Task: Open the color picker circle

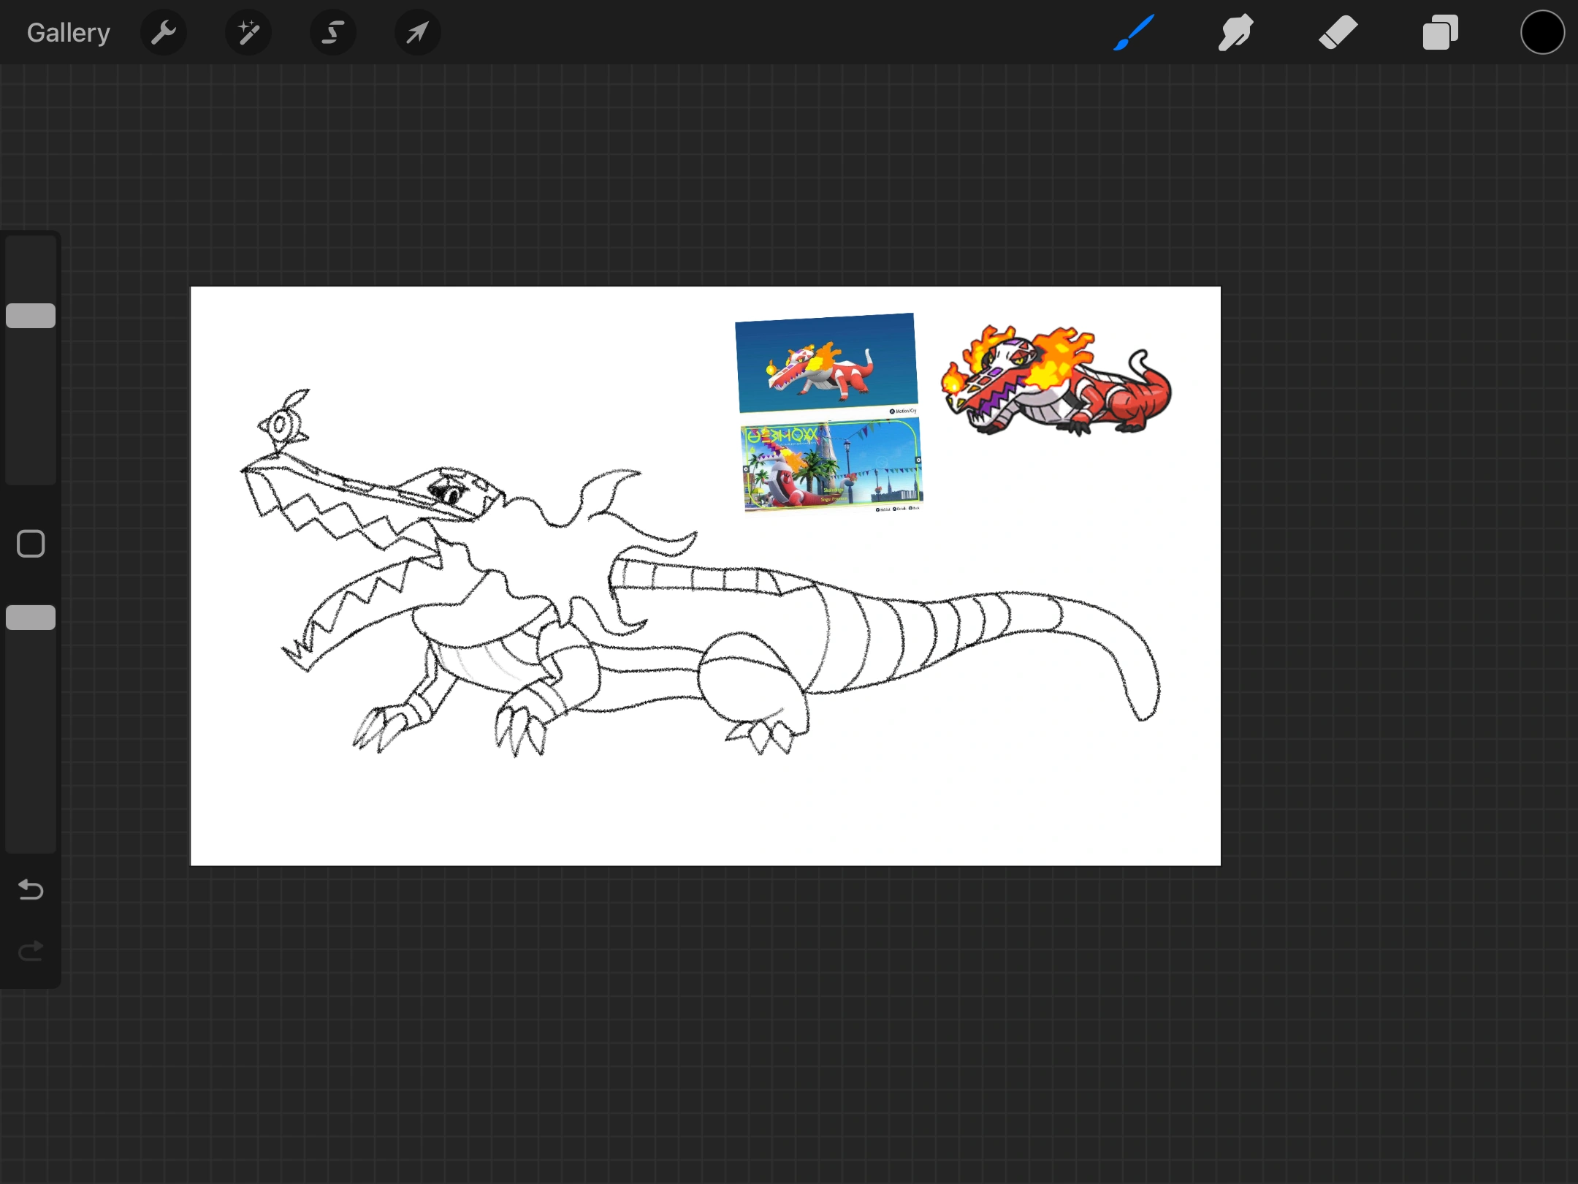Action: [1541, 32]
